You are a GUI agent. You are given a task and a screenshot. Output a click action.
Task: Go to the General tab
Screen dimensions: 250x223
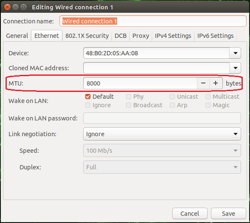[x=17, y=36]
